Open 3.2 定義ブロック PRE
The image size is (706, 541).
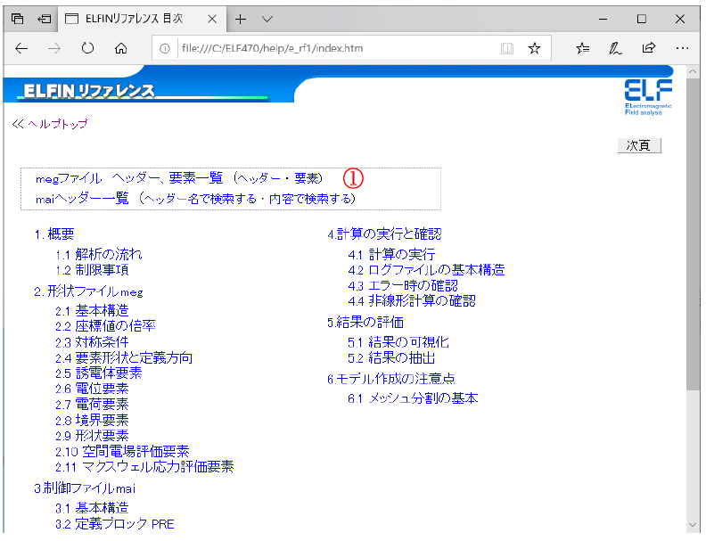click(x=115, y=524)
